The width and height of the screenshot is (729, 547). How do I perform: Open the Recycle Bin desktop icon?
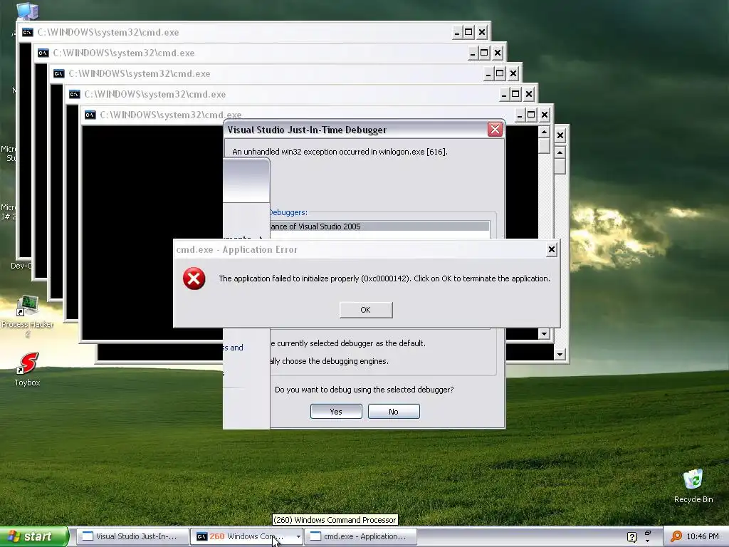point(693,486)
